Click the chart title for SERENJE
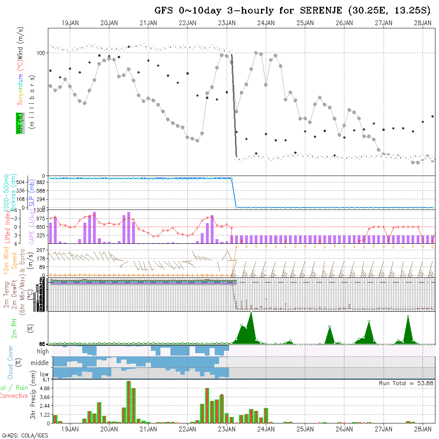Screen dimensions: 439x439 pos(292,10)
